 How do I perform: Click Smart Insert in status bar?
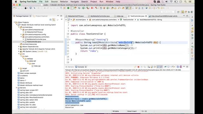(132, 111)
